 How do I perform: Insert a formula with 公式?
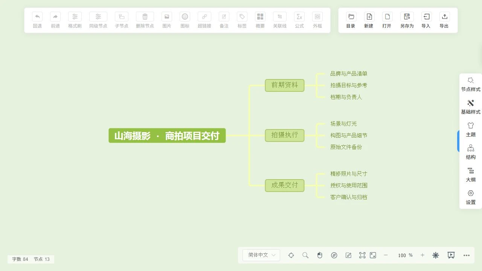[x=299, y=20]
